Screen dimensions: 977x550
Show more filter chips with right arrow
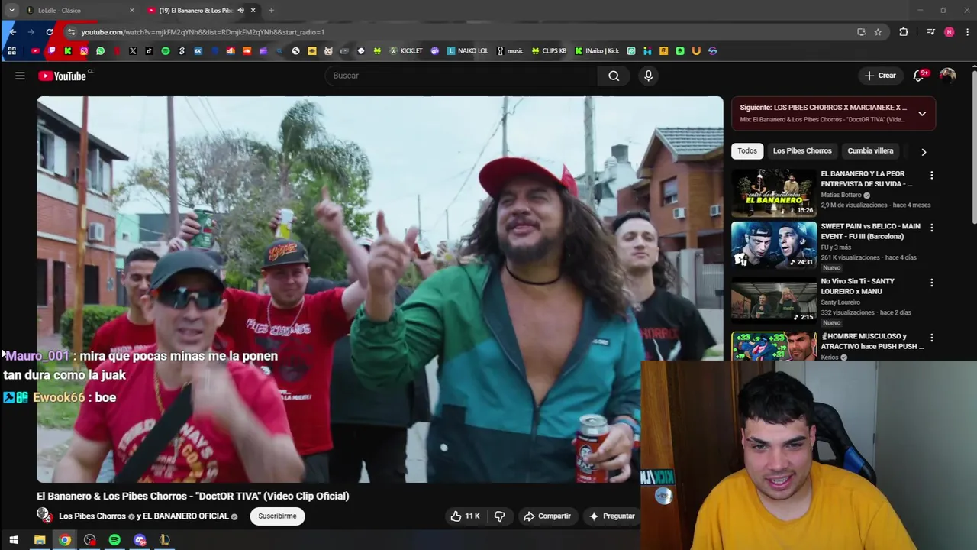click(x=924, y=151)
